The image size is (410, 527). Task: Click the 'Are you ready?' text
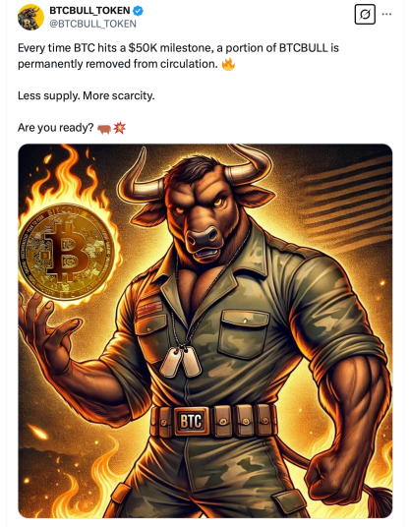[x=55, y=128]
